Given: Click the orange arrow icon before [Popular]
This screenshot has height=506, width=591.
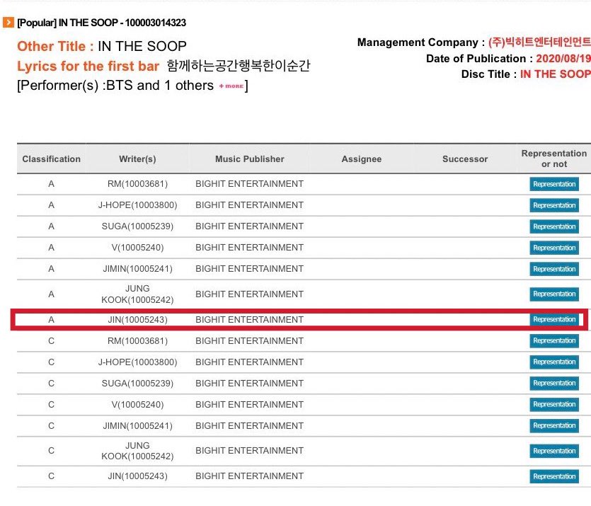Looking at the screenshot, I should coord(8,23).
